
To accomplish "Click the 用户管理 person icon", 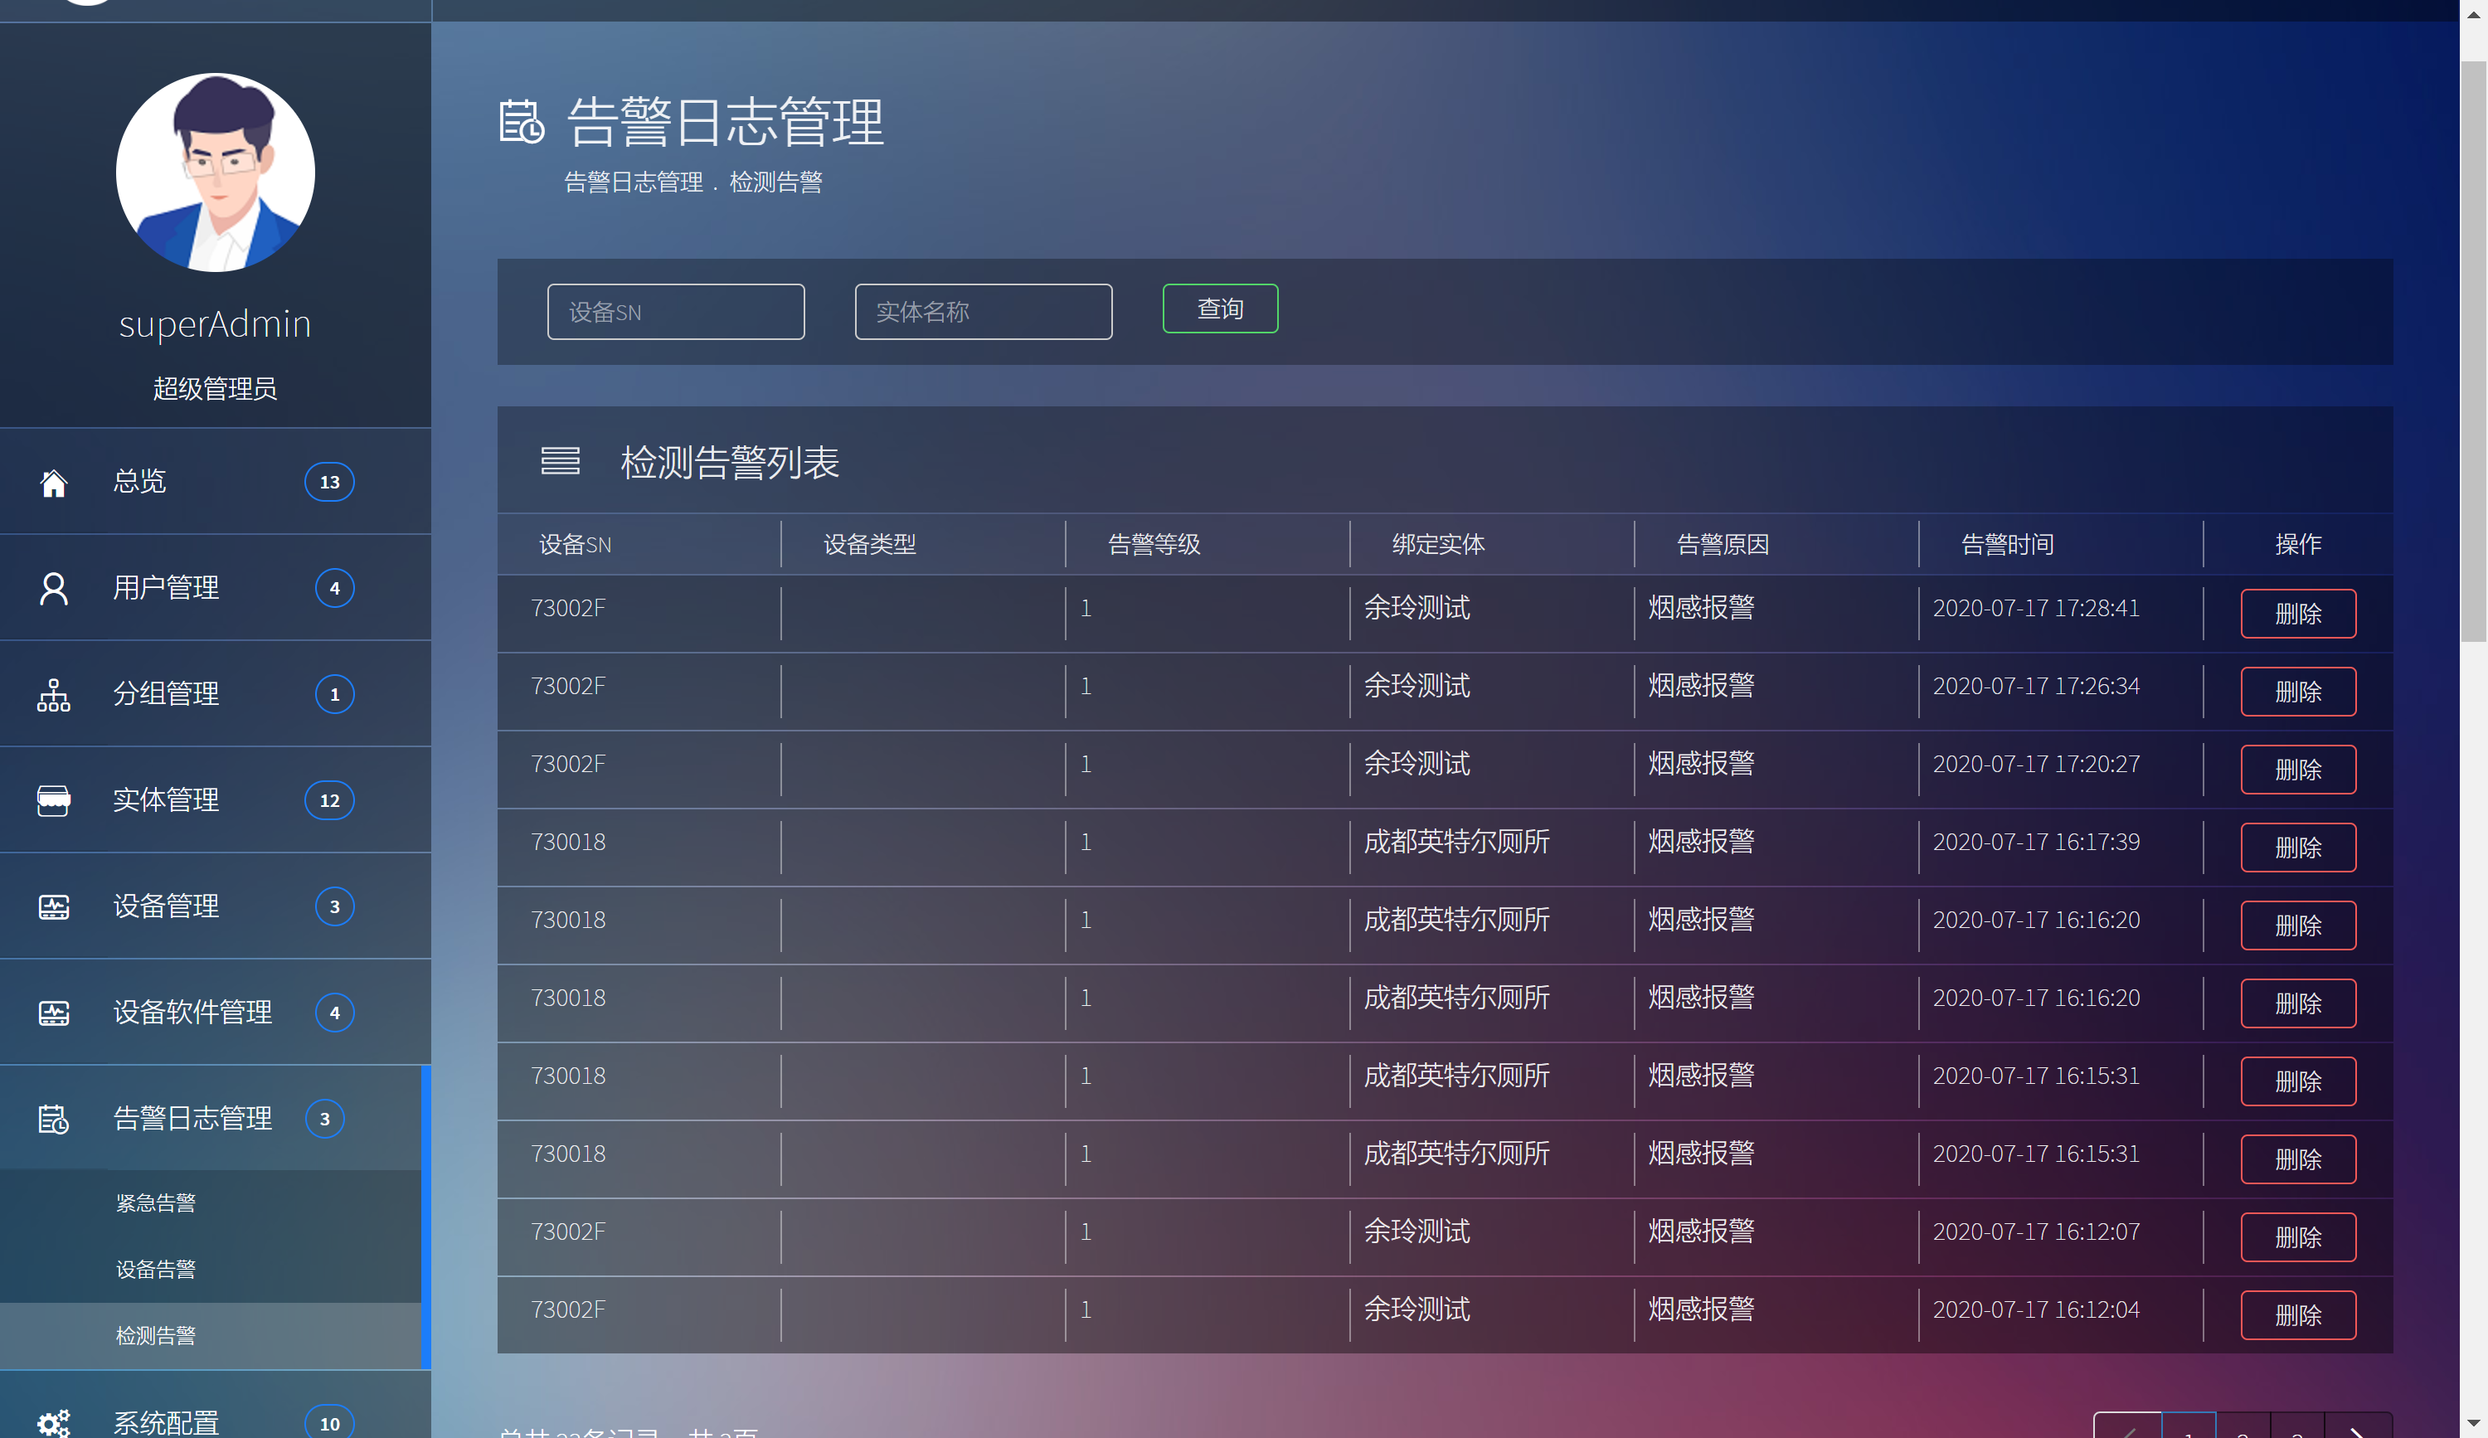I will point(53,588).
